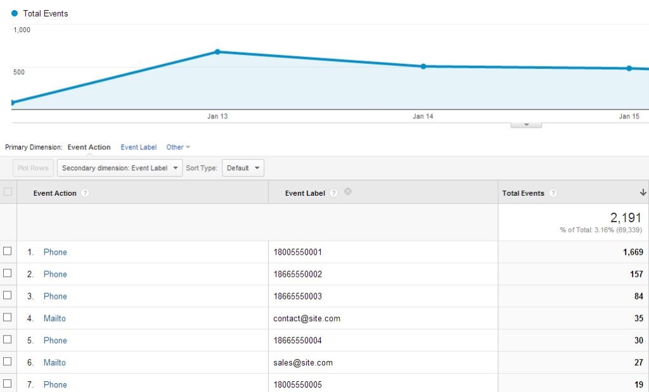
Task: Click the Total Events sort descending arrow
Action: 643,193
